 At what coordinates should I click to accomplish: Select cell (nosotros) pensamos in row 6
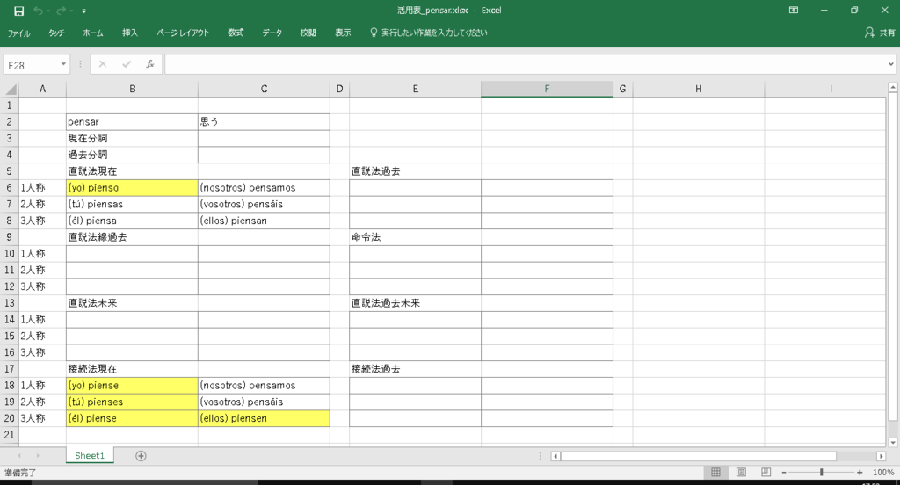[264, 188]
